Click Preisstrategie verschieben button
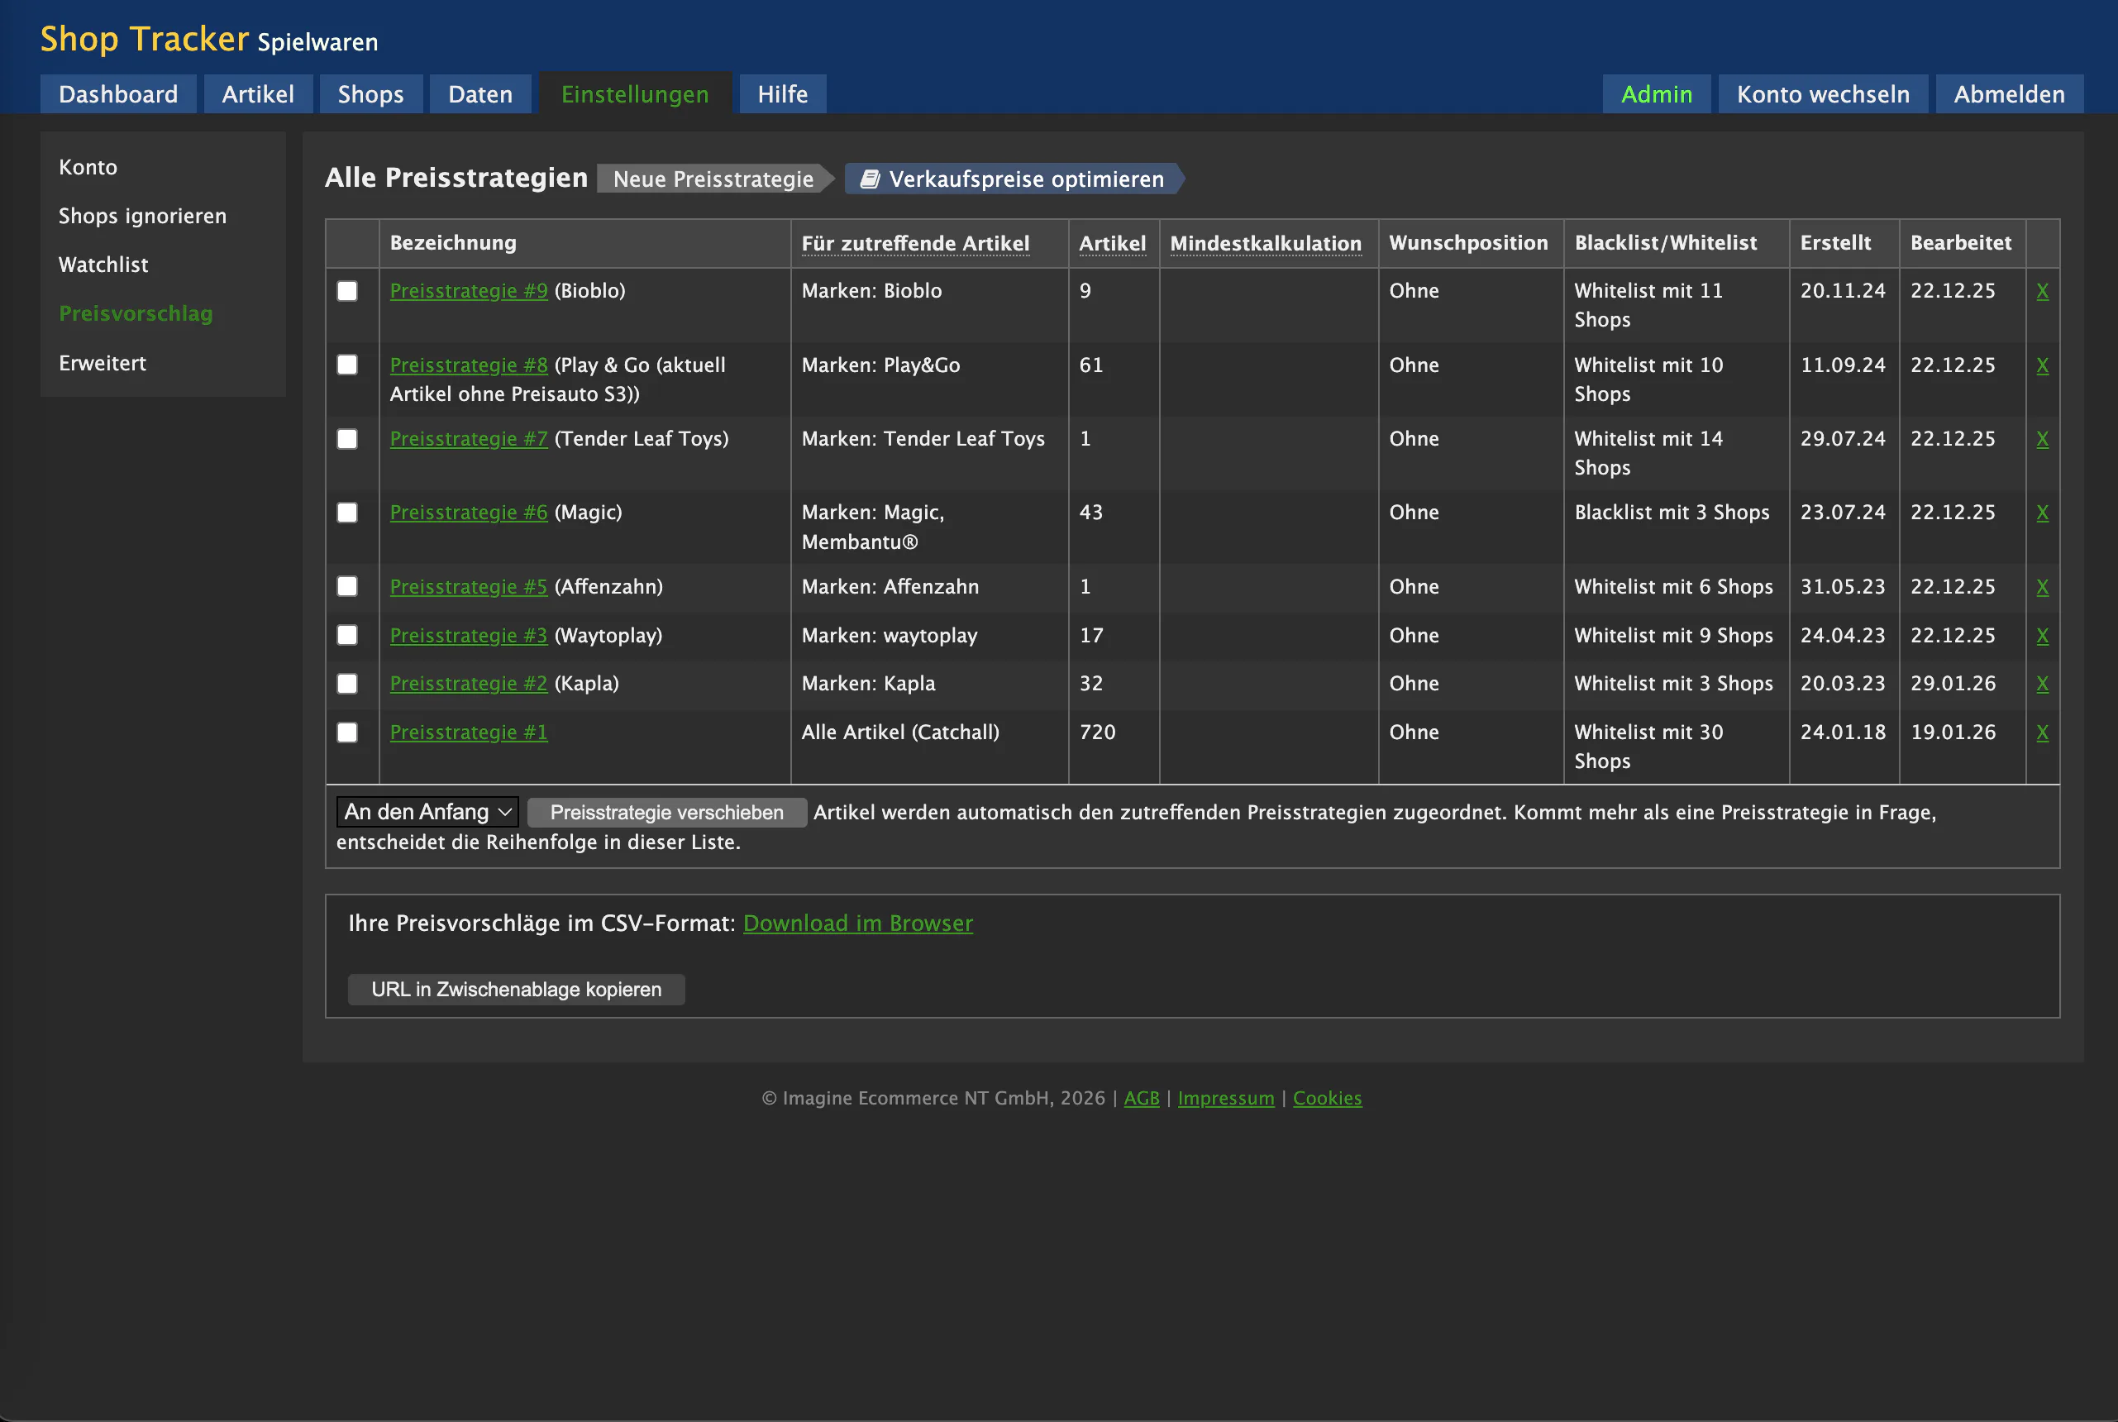The width and height of the screenshot is (2118, 1422). (666, 813)
